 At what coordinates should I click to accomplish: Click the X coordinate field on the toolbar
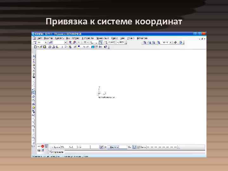(x=112, y=42)
